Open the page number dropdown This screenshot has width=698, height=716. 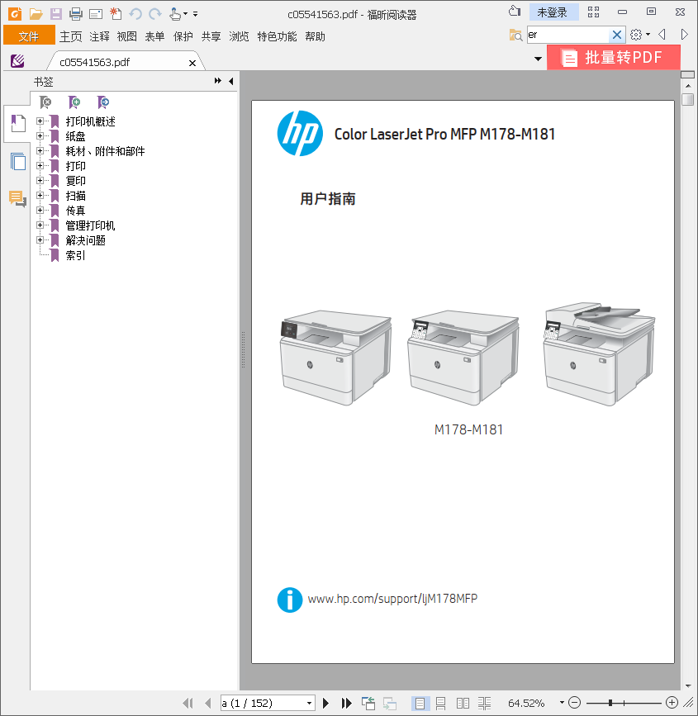click(309, 704)
